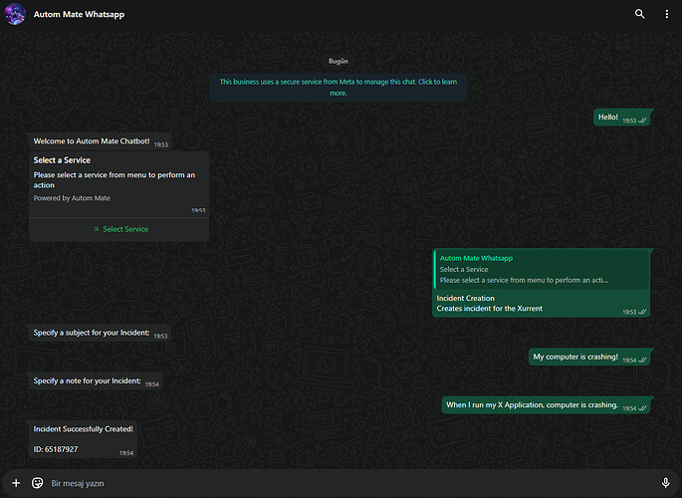Click read checkmarks on My computer is crashing!

(642, 361)
